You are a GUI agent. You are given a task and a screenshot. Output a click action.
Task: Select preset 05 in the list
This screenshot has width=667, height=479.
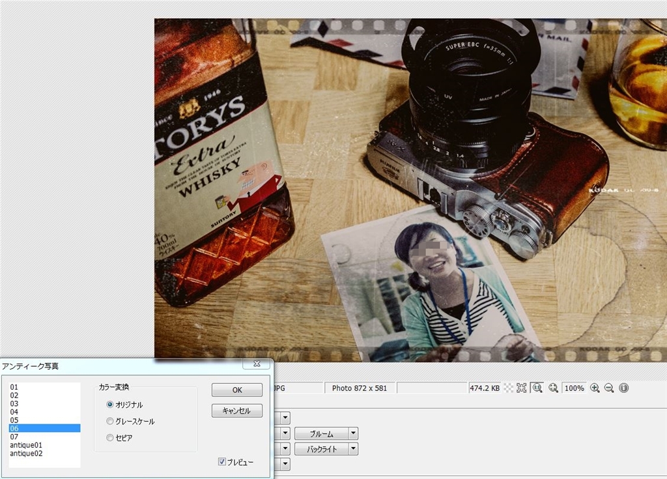tap(44, 420)
